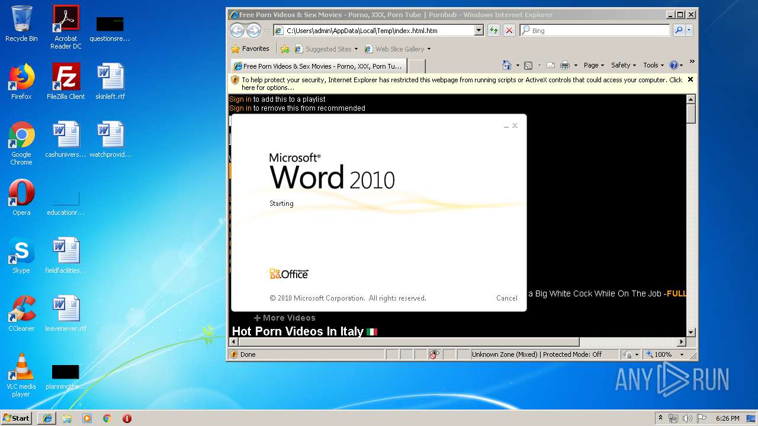This screenshot has width=758, height=426.
Task: Click the Bing search magnifier button
Action: (679, 30)
